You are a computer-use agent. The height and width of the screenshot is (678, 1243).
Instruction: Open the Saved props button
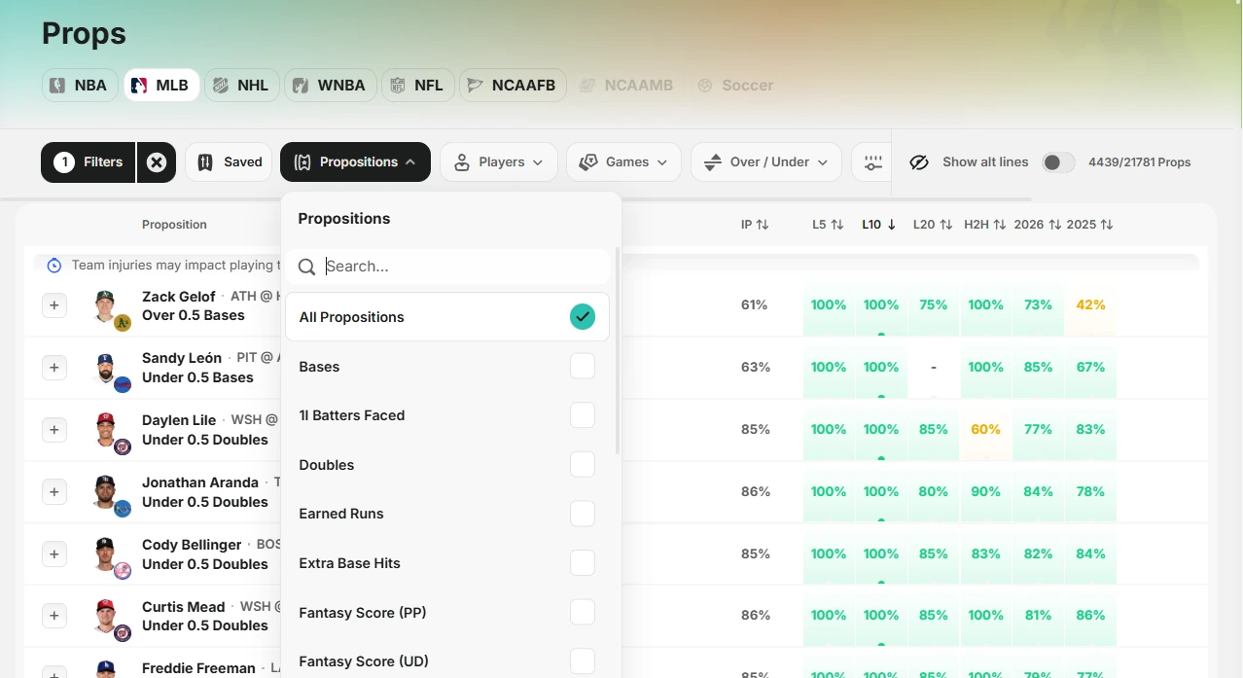pos(230,162)
